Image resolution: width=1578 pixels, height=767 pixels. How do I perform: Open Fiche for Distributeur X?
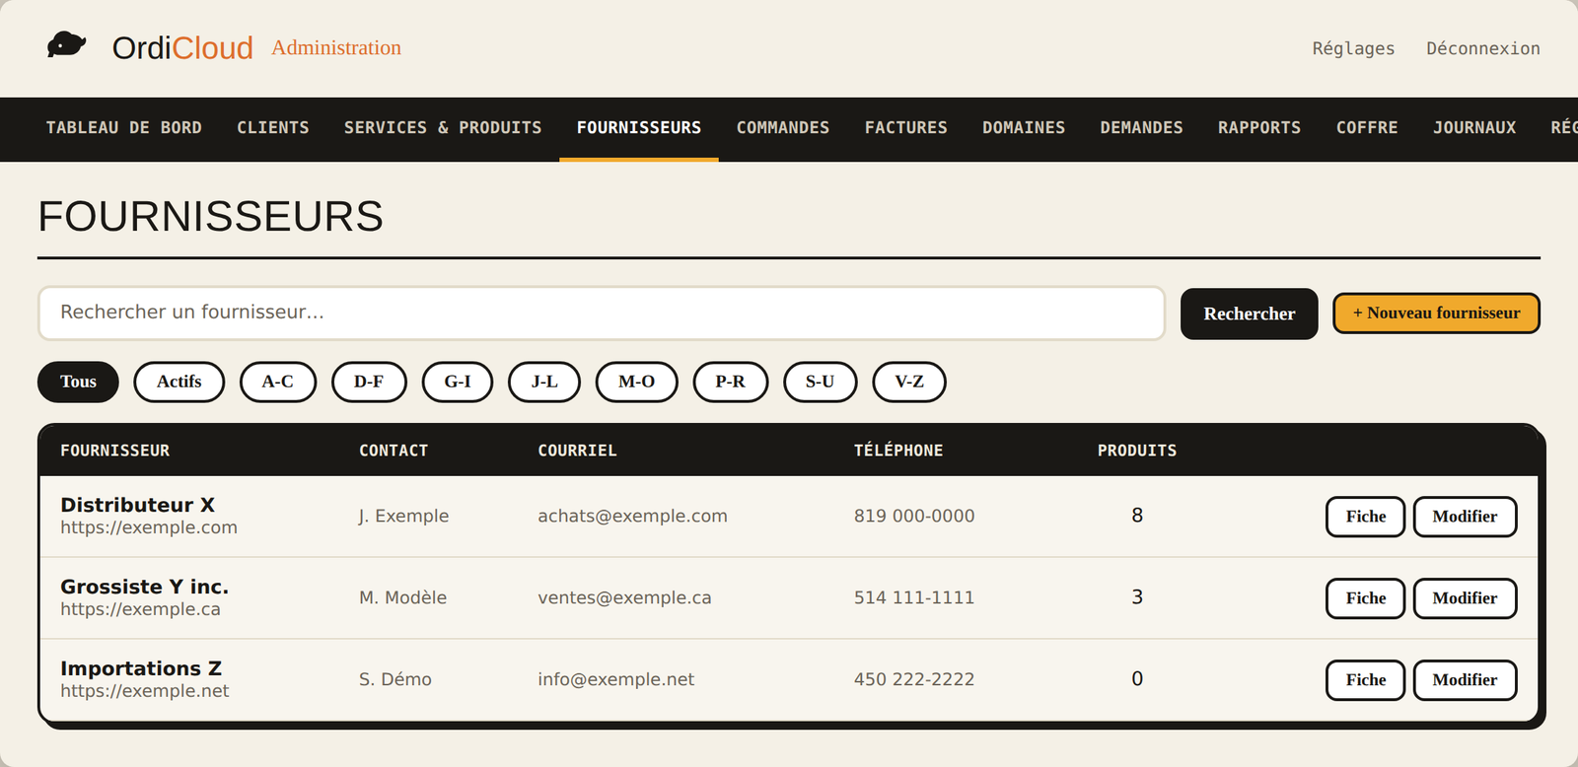point(1366,517)
